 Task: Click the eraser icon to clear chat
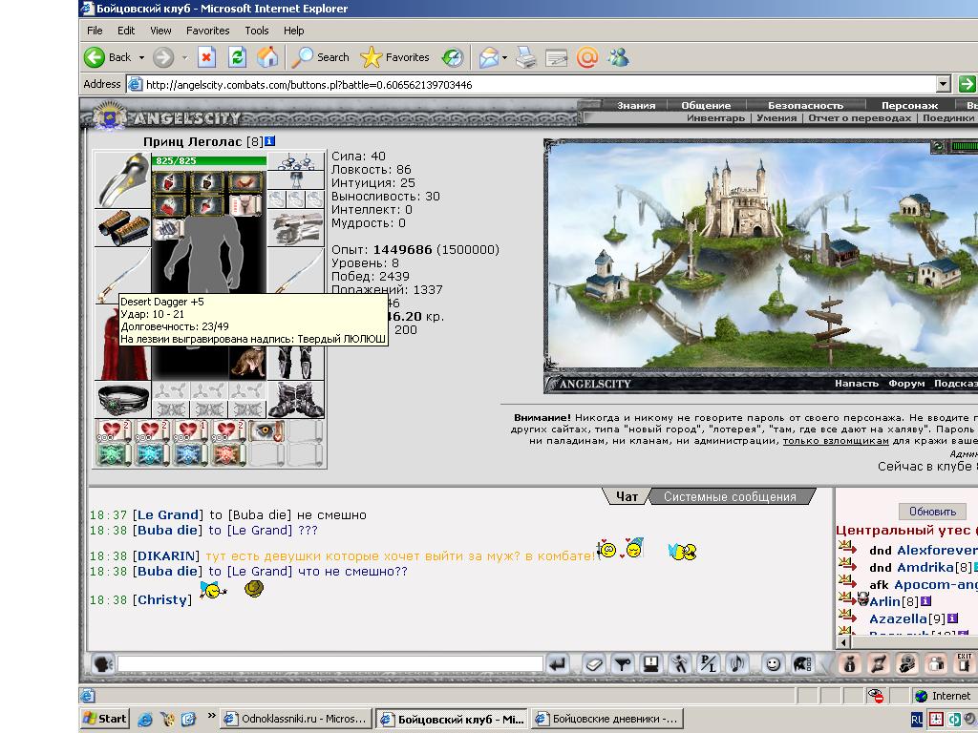coord(594,664)
